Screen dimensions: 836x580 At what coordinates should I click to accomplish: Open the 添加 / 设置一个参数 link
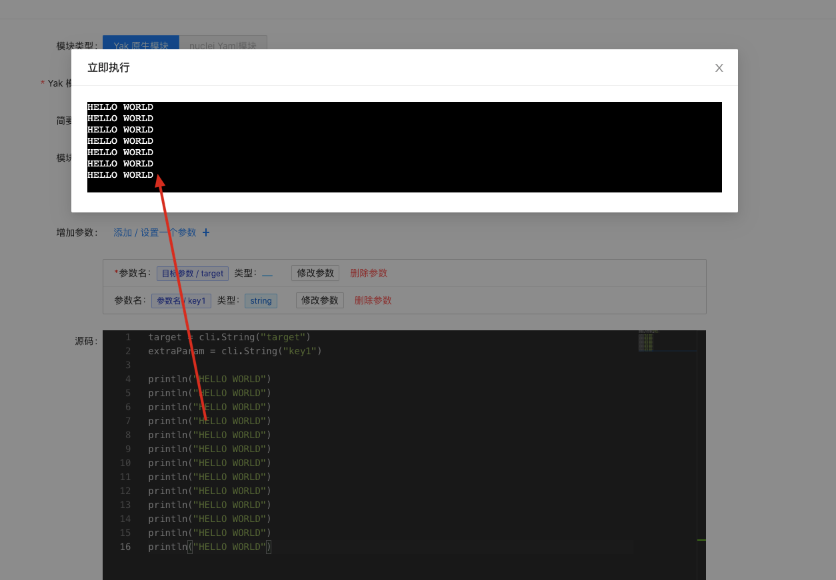[155, 232]
